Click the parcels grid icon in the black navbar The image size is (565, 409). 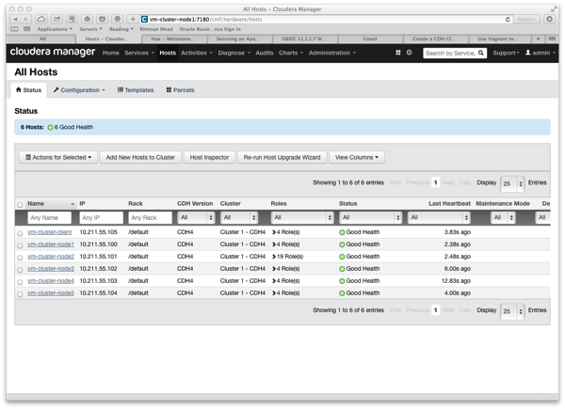(x=398, y=53)
